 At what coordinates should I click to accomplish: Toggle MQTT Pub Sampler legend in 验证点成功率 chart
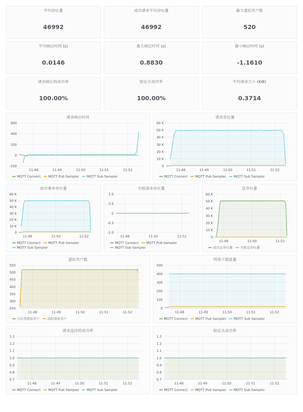(x=210, y=390)
